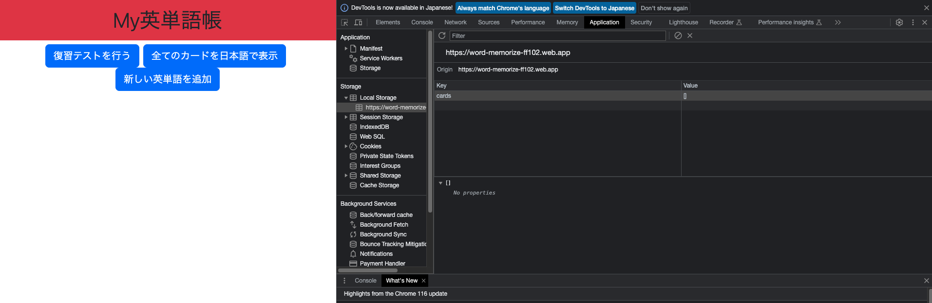Switch to Performance insights tab

[x=790, y=22]
